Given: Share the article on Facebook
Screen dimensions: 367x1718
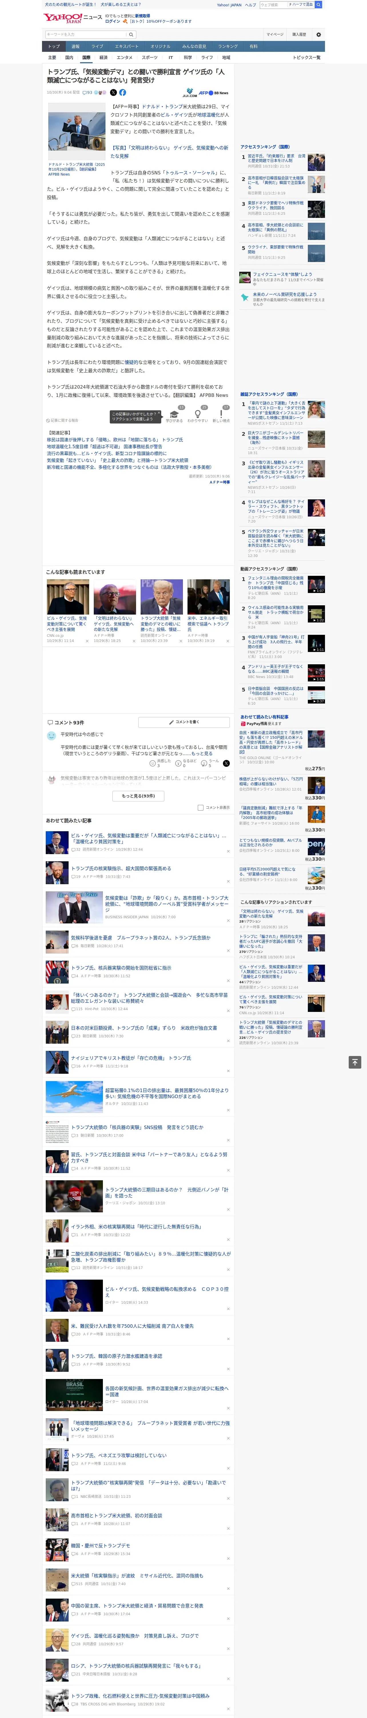Looking at the screenshot, I should (x=123, y=93).
